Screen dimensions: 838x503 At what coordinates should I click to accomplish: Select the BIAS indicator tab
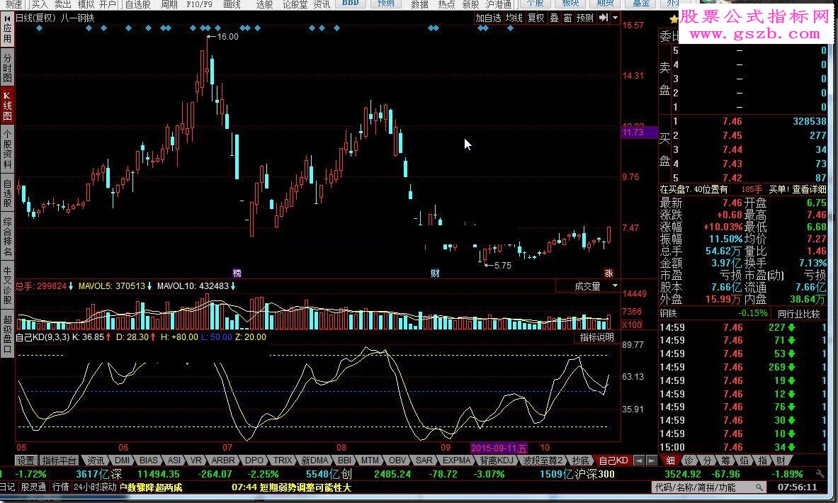pos(148,460)
